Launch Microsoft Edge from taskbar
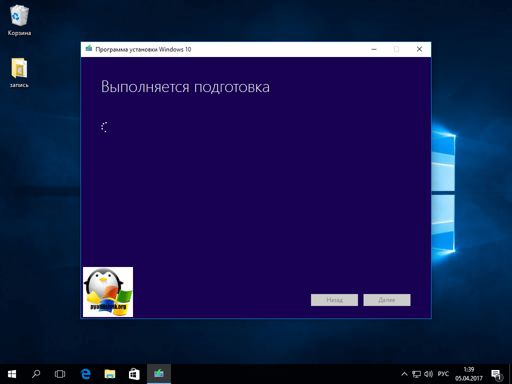Viewport: 512px width, 384px height. pyautogui.click(x=85, y=374)
